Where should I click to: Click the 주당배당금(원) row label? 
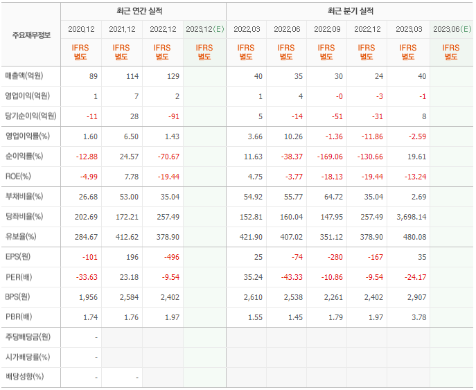[28, 337]
